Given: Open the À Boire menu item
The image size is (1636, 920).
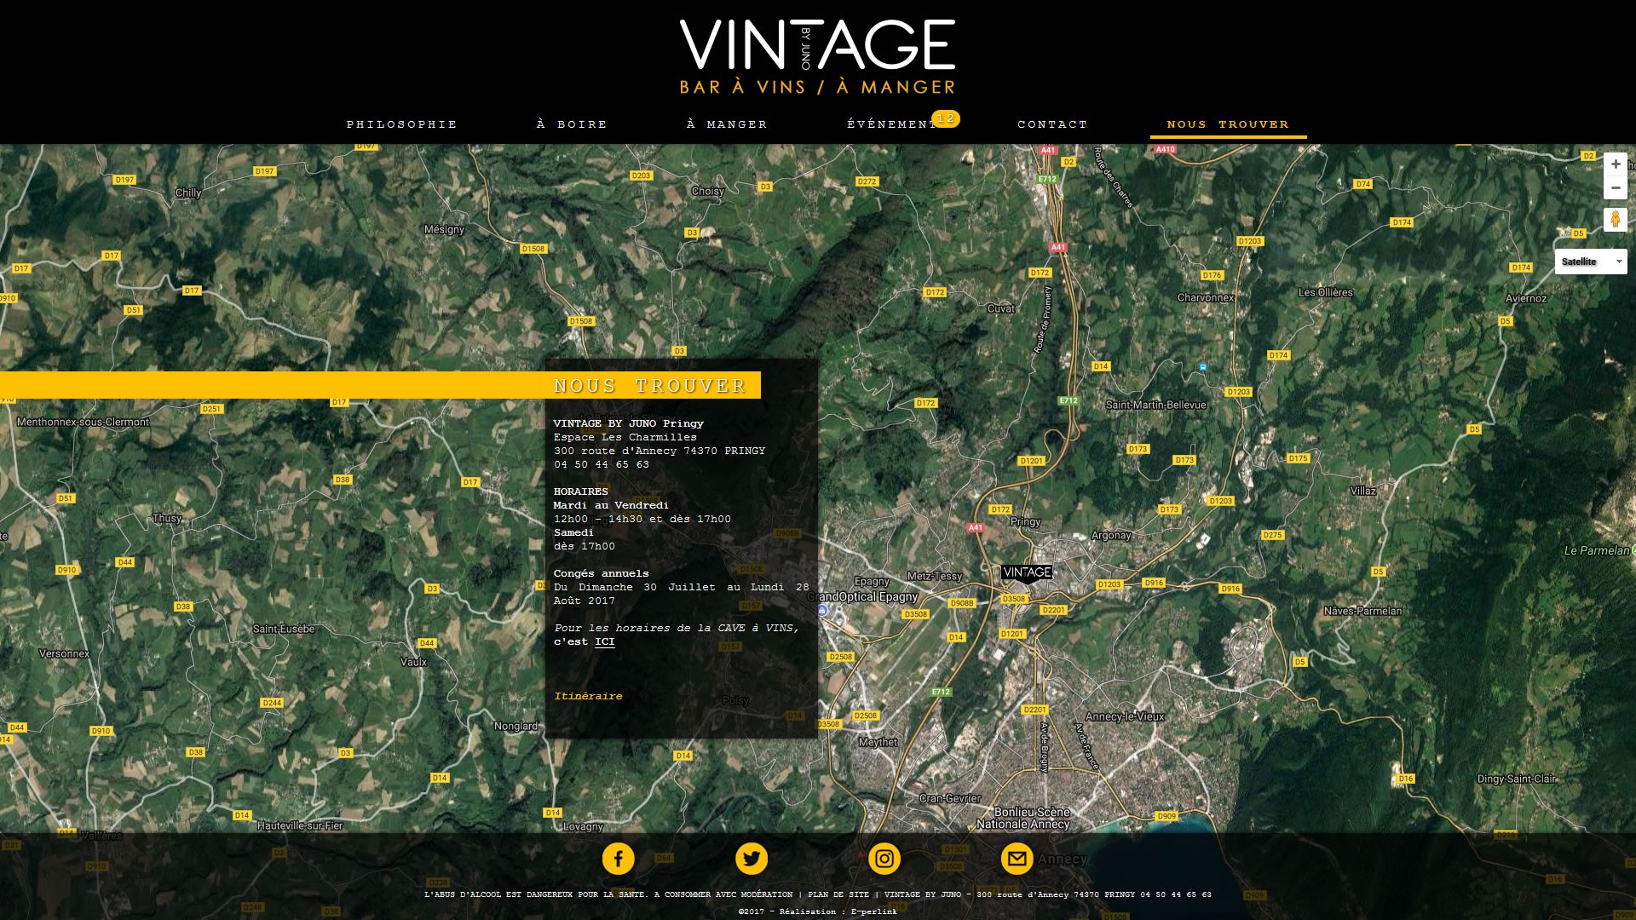Looking at the screenshot, I should click(x=572, y=124).
